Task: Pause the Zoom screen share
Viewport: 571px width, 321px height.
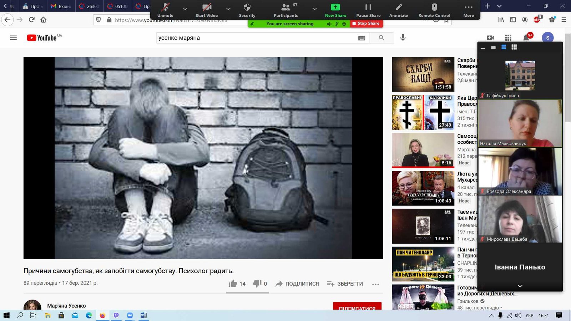Action: pyautogui.click(x=368, y=7)
